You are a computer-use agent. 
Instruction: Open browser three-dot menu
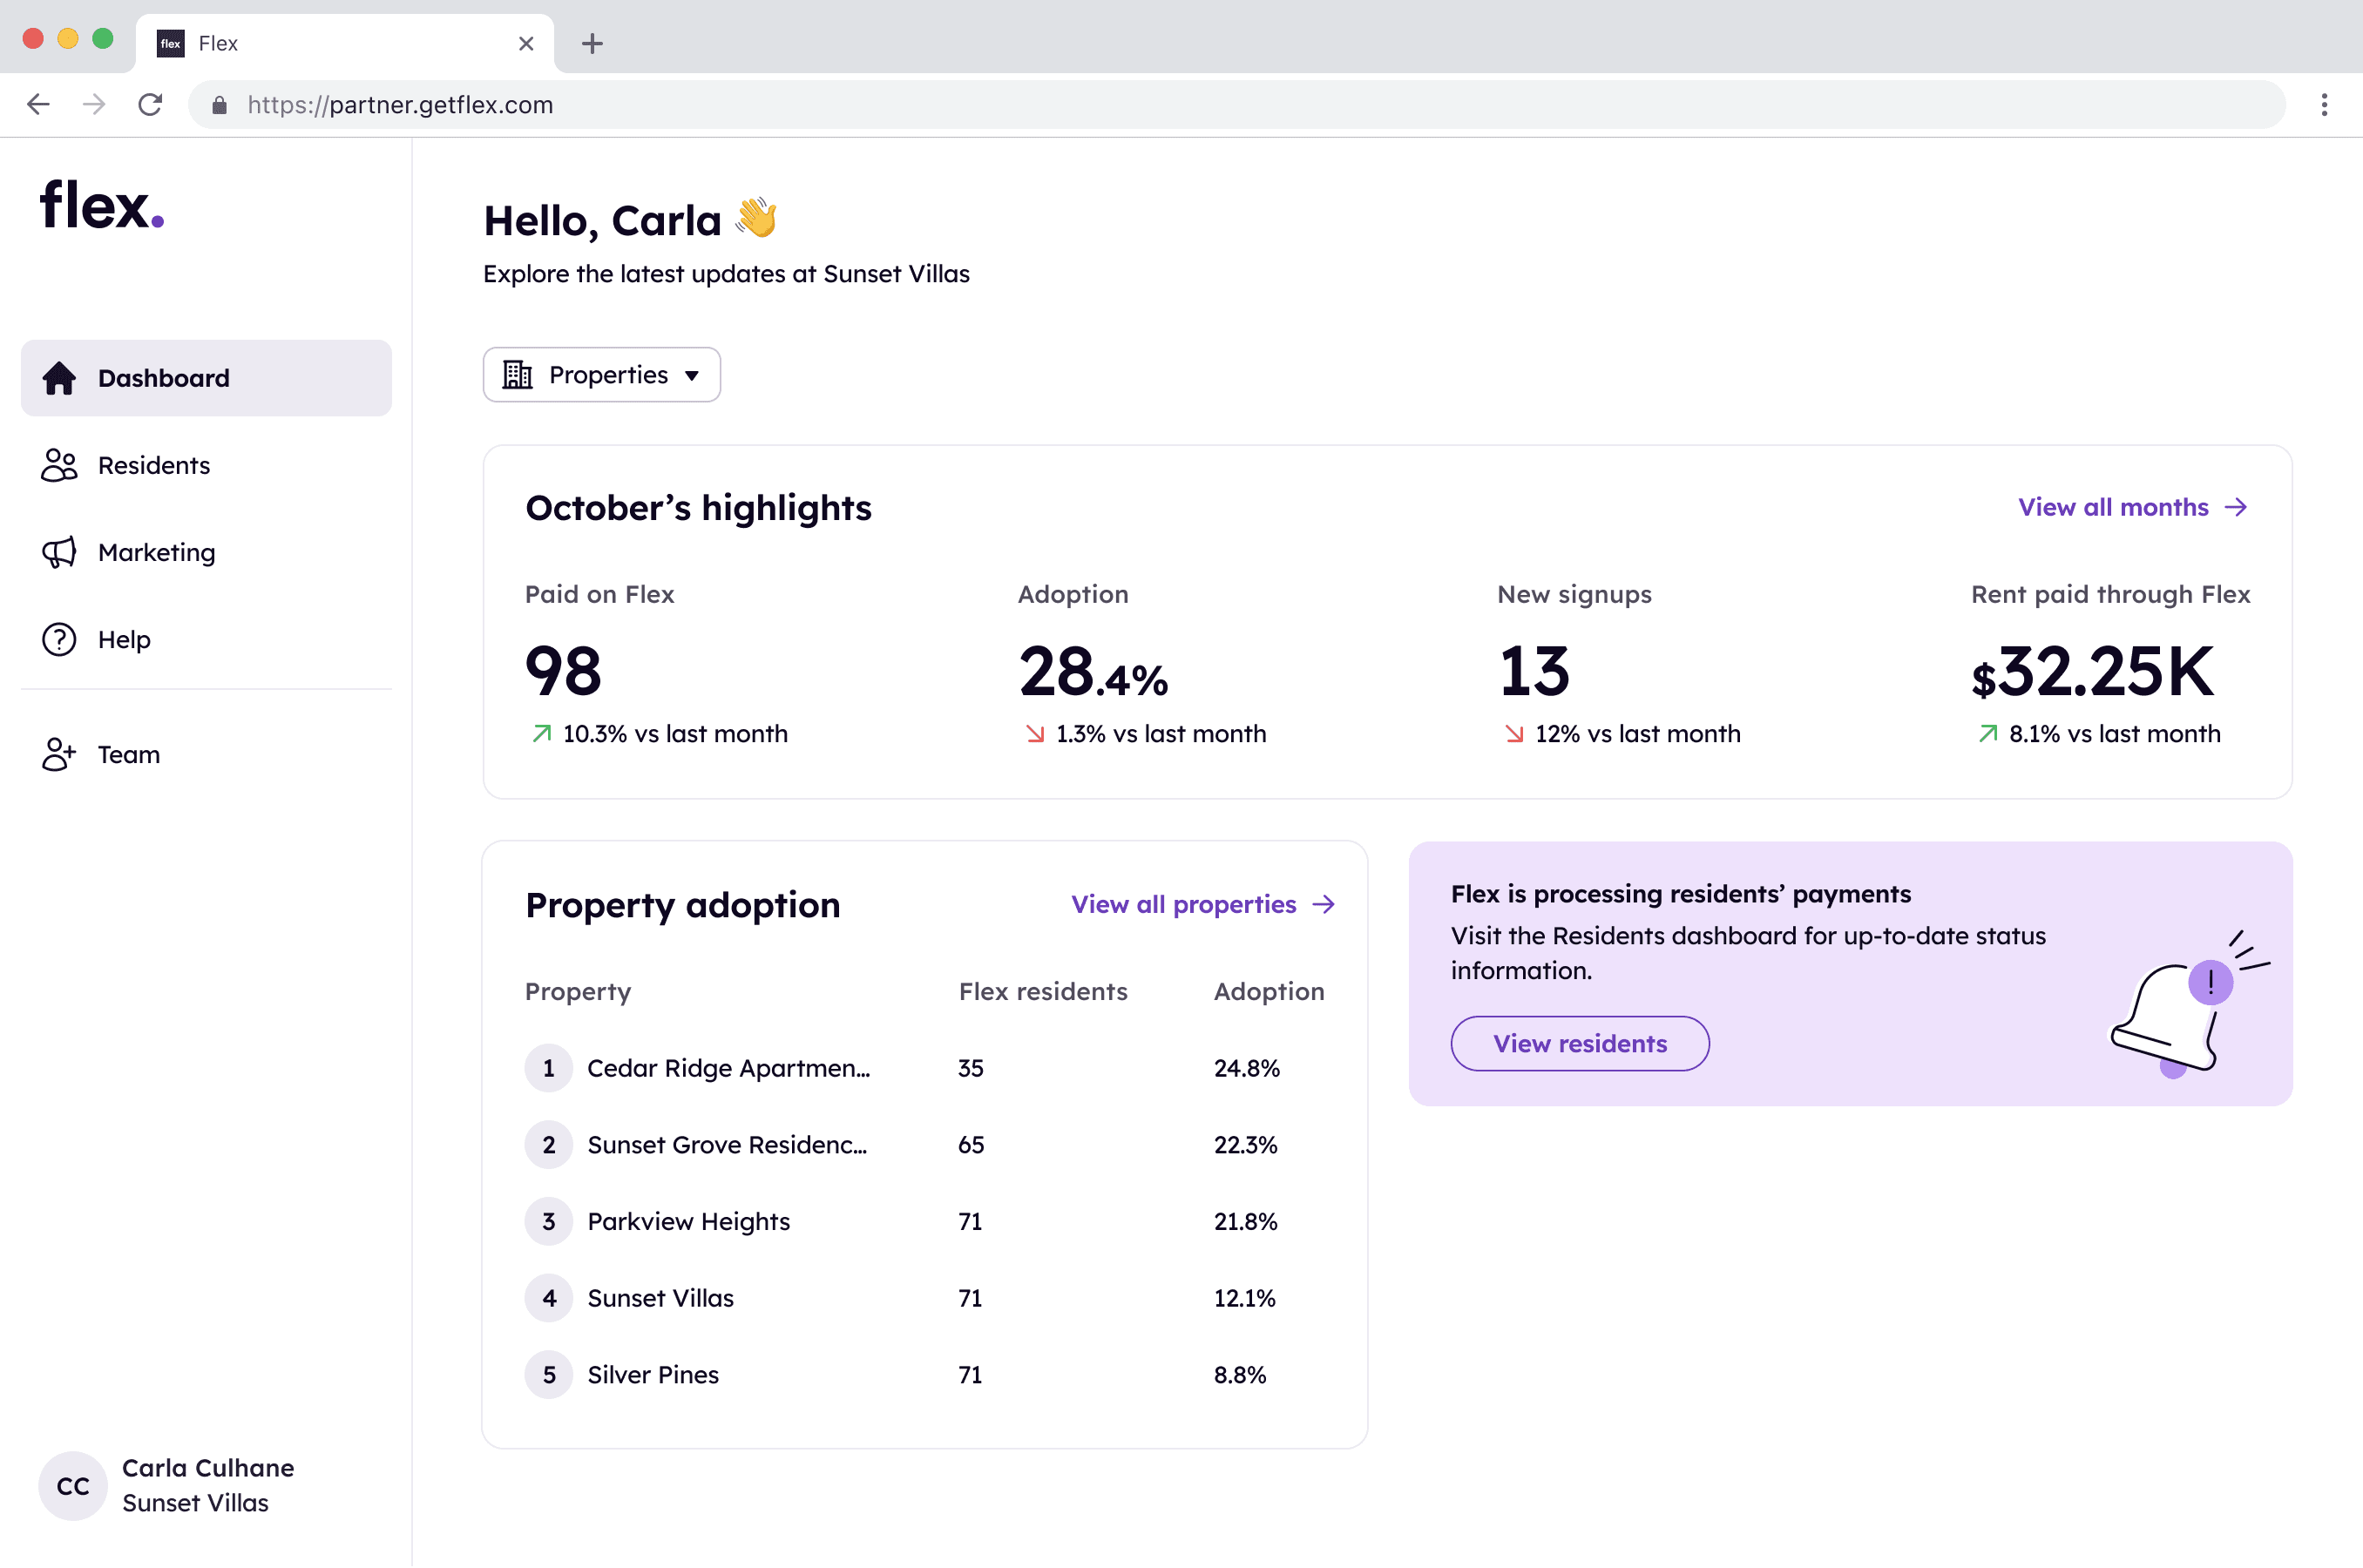[2324, 104]
